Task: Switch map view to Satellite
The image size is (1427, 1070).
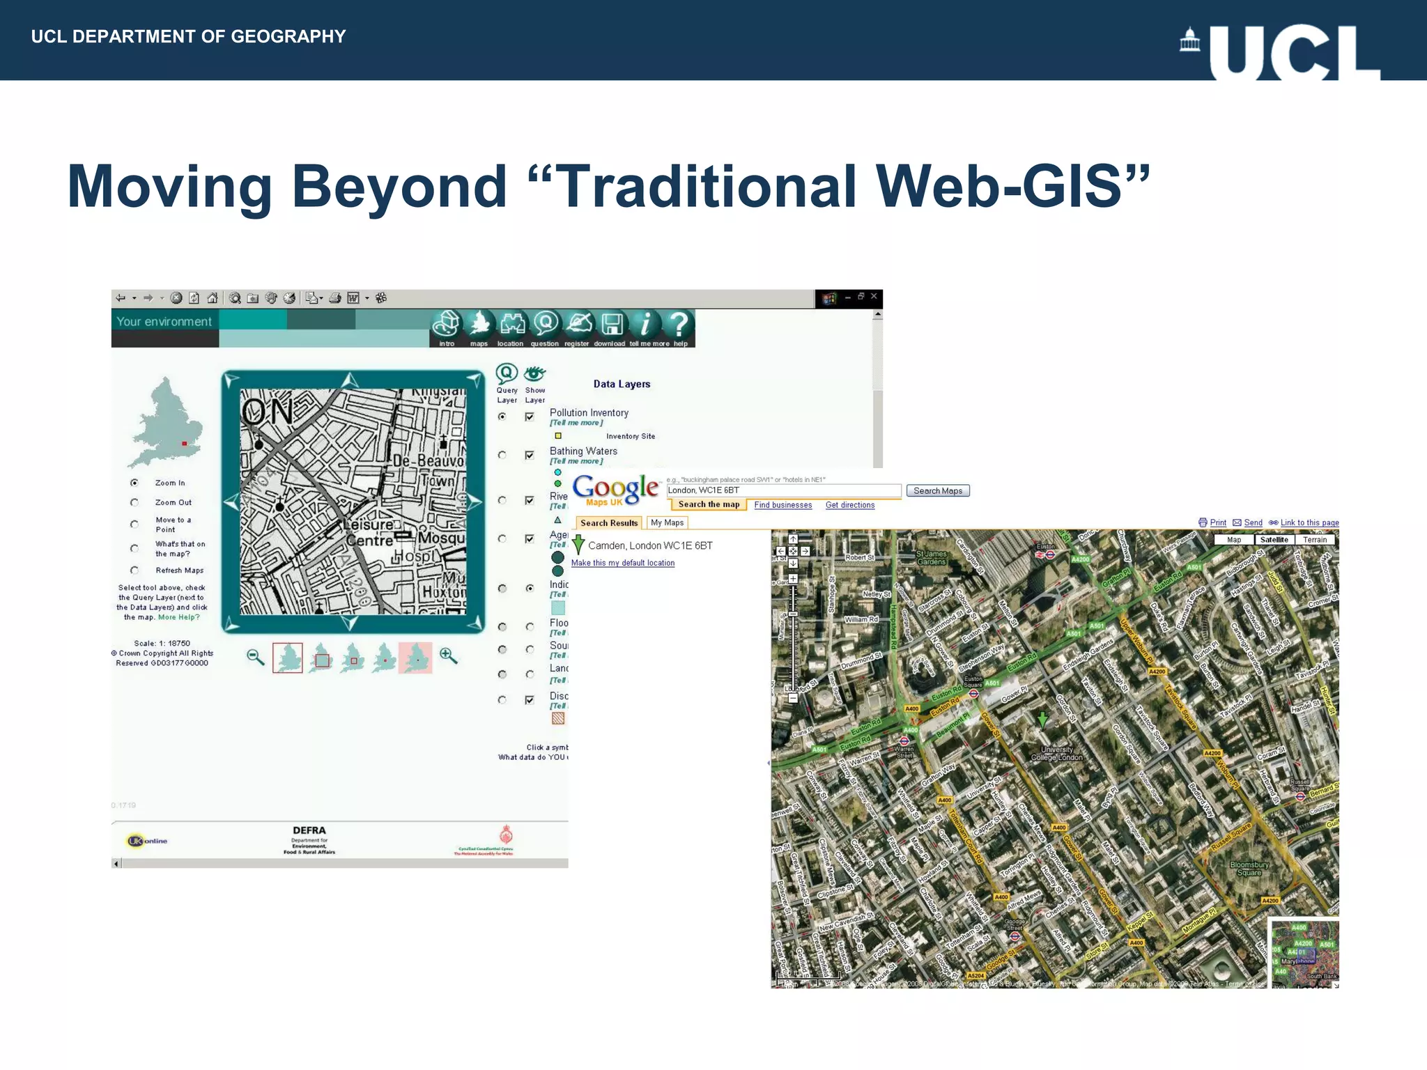Action: [x=1274, y=540]
